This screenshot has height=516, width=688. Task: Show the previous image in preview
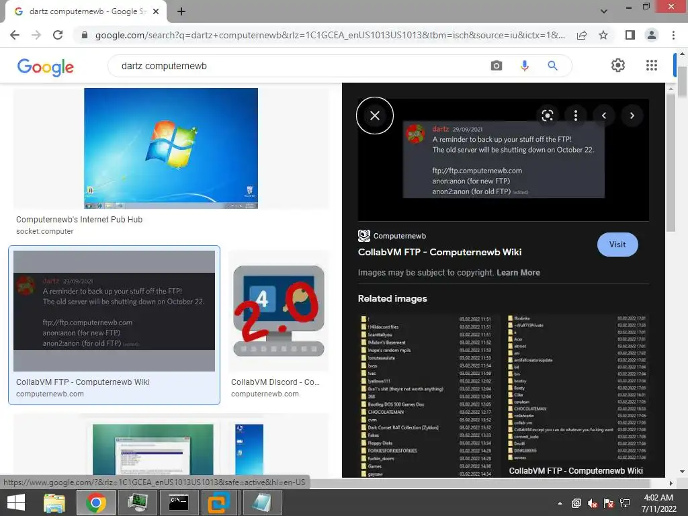[x=604, y=116]
